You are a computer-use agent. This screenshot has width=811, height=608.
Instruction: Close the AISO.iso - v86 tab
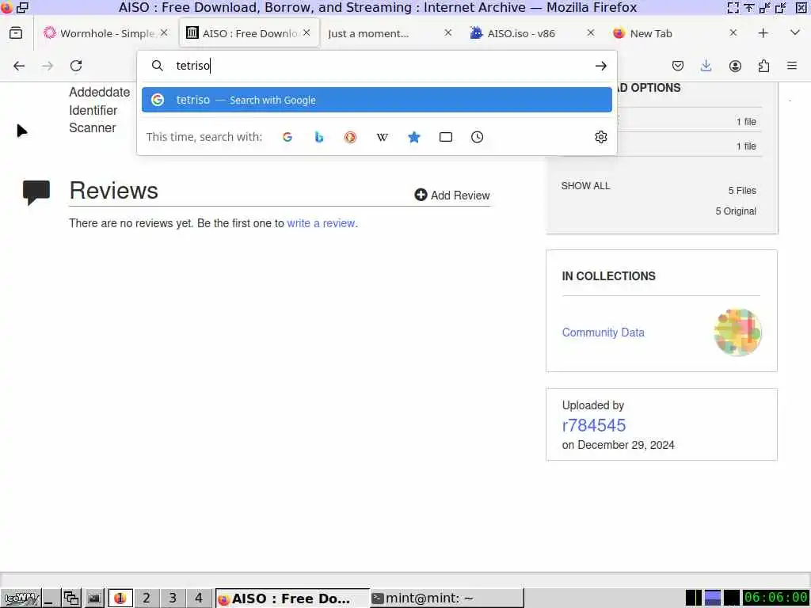[x=591, y=32]
